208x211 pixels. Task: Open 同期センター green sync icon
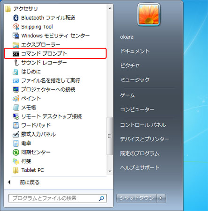click(16, 152)
